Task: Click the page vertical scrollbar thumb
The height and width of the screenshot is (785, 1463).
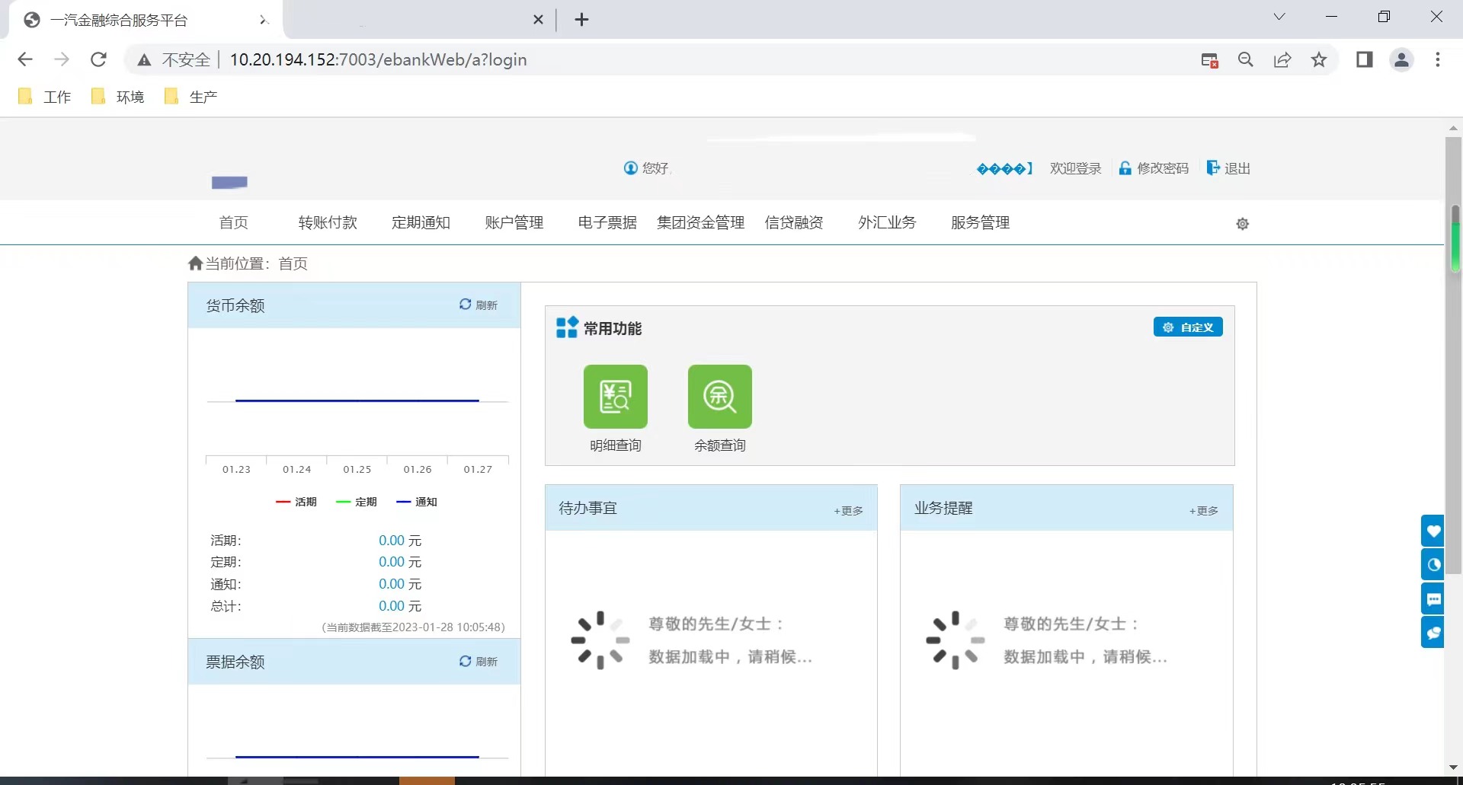Action: point(1454,356)
